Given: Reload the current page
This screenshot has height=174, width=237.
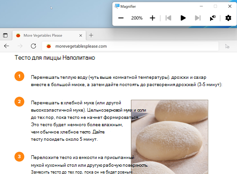Looking at the screenshot, I should (33, 46).
